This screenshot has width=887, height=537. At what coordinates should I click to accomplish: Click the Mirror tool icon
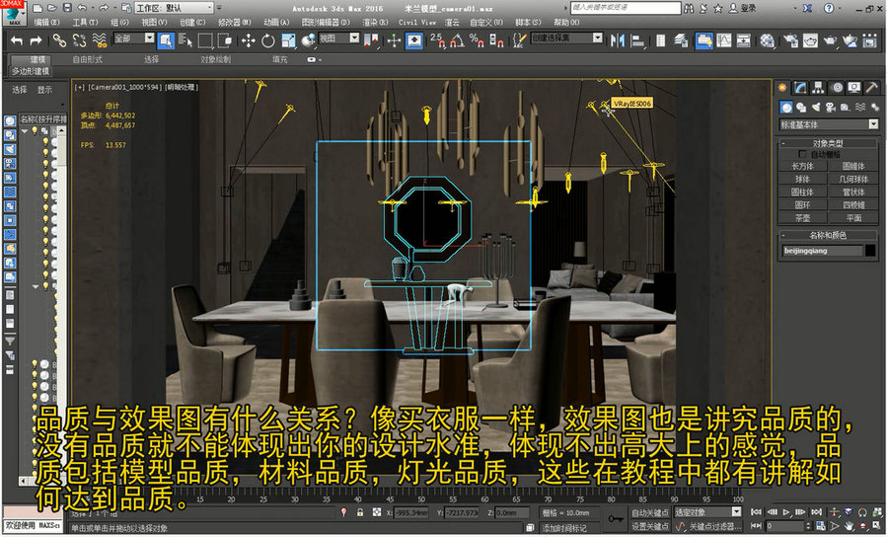tap(618, 40)
